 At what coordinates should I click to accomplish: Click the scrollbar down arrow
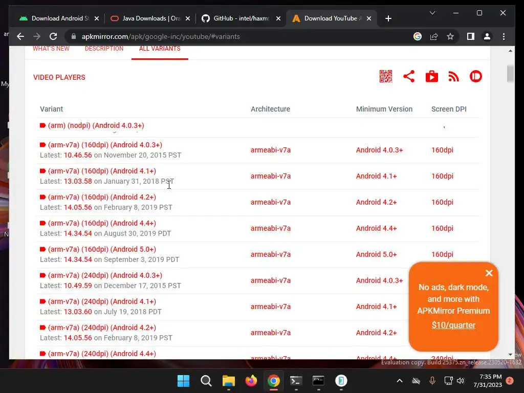pos(510,355)
